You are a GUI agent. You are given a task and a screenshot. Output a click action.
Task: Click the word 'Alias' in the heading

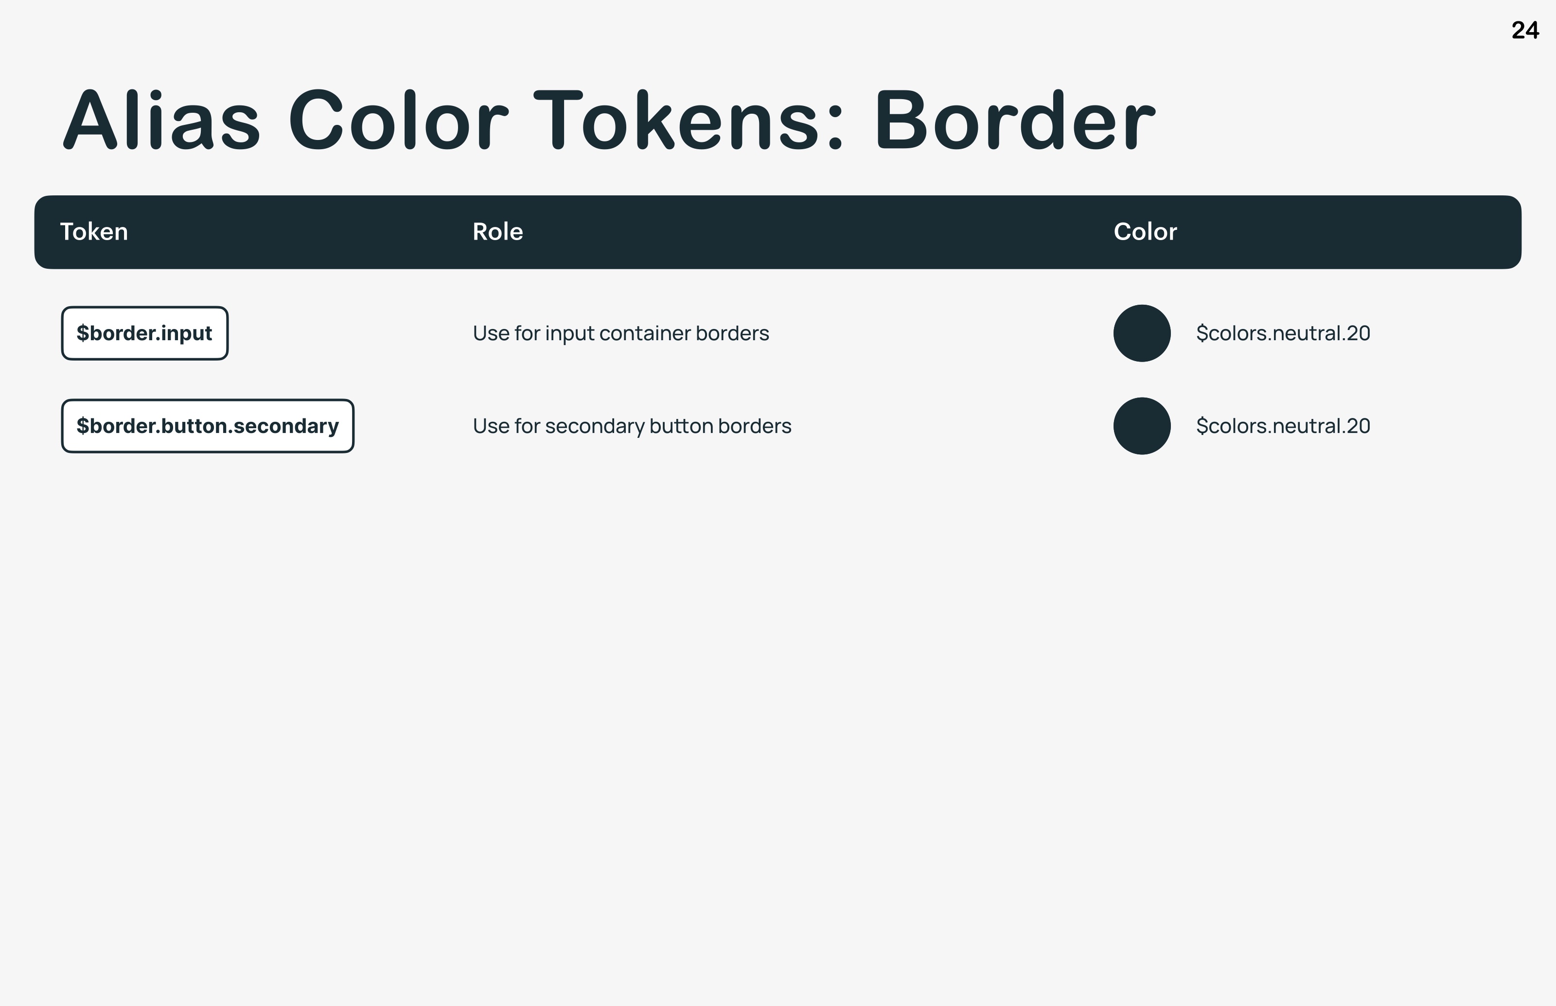tap(161, 120)
